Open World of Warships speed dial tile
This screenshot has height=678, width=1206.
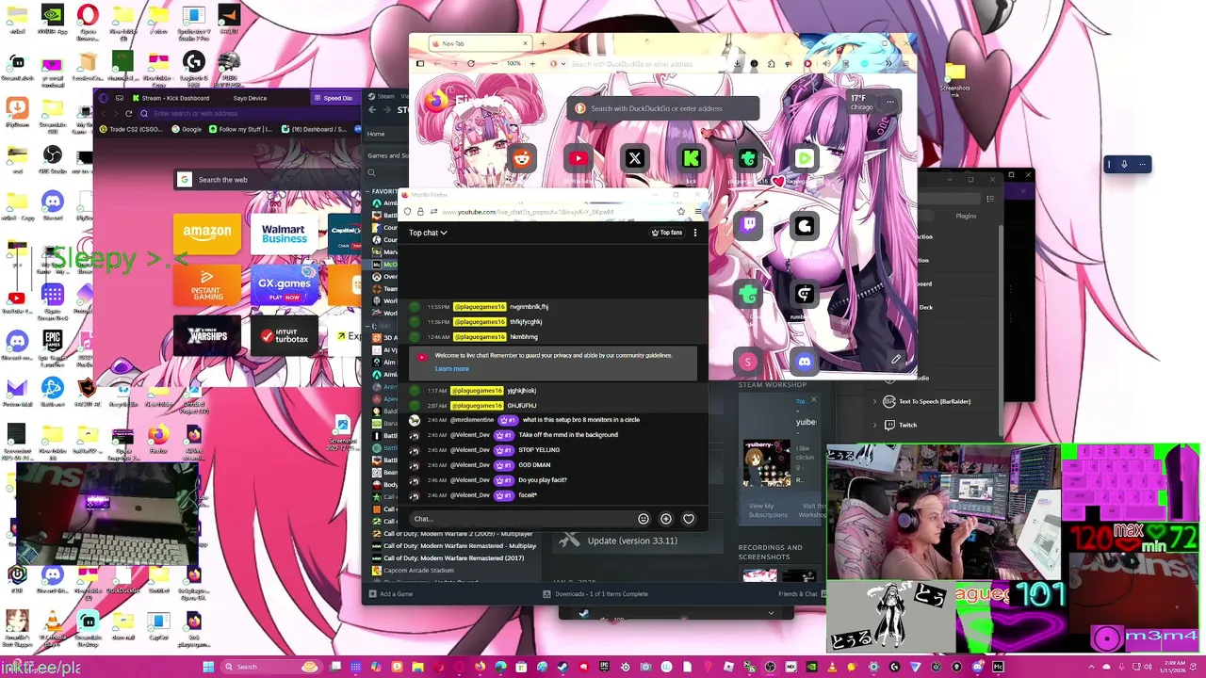click(207, 336)
